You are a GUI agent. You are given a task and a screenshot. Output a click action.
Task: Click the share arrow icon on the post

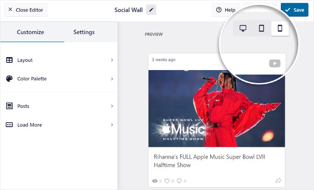pos(279,181)
